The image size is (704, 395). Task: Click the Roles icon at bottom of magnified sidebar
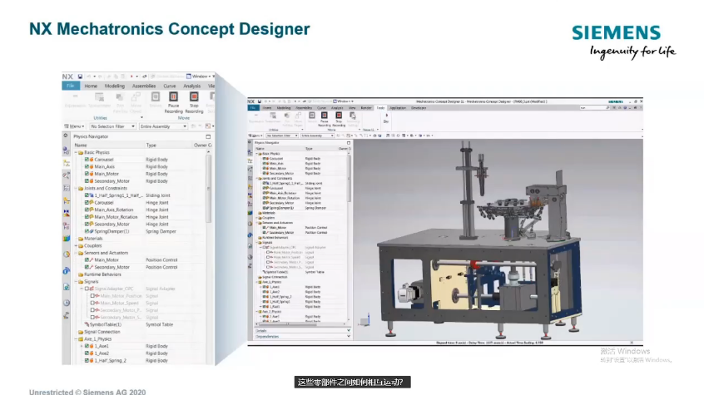[x=66, y=315]
